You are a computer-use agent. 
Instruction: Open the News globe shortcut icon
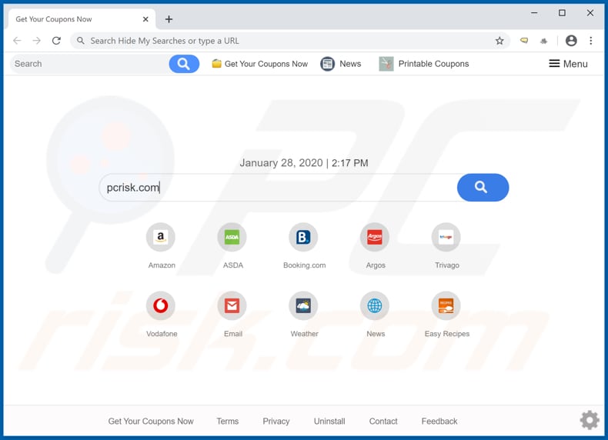click(x=375, y=305)
